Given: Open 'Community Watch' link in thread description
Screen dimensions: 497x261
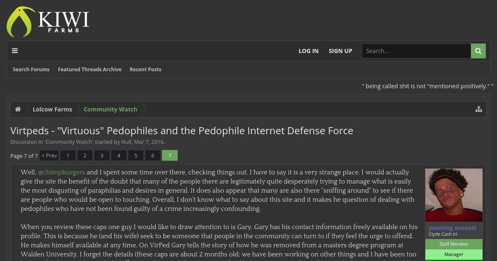Looking at the screenshot, I should tap(69, 142).
